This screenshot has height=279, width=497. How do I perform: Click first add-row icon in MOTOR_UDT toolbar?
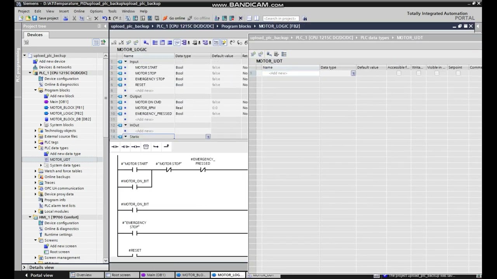(253, 54)
